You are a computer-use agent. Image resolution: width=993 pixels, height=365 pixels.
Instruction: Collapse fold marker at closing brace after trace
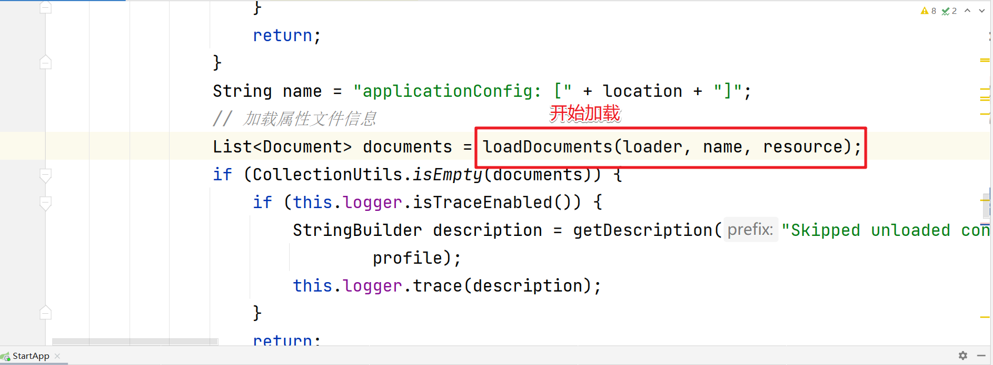pos(46,313)
